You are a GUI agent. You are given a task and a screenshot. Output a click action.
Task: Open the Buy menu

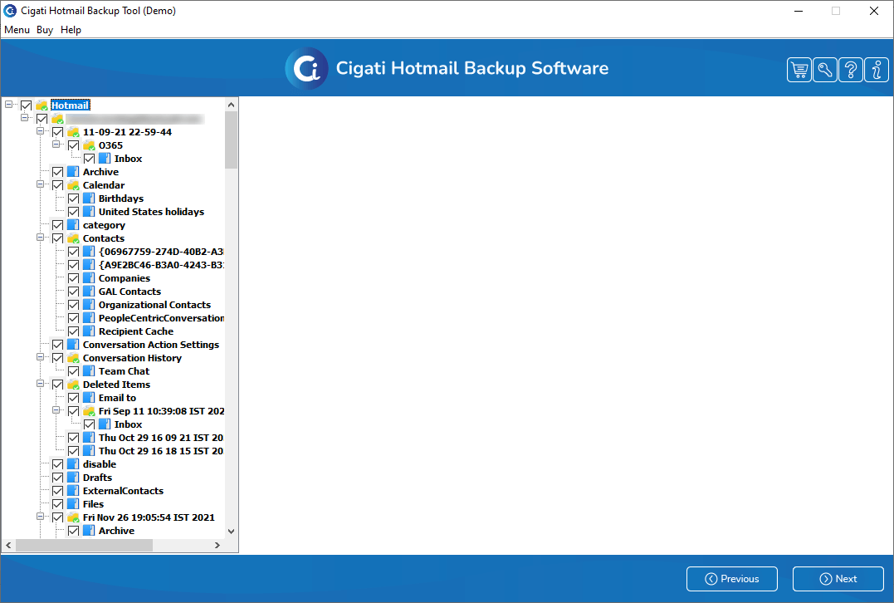point(45,30)
